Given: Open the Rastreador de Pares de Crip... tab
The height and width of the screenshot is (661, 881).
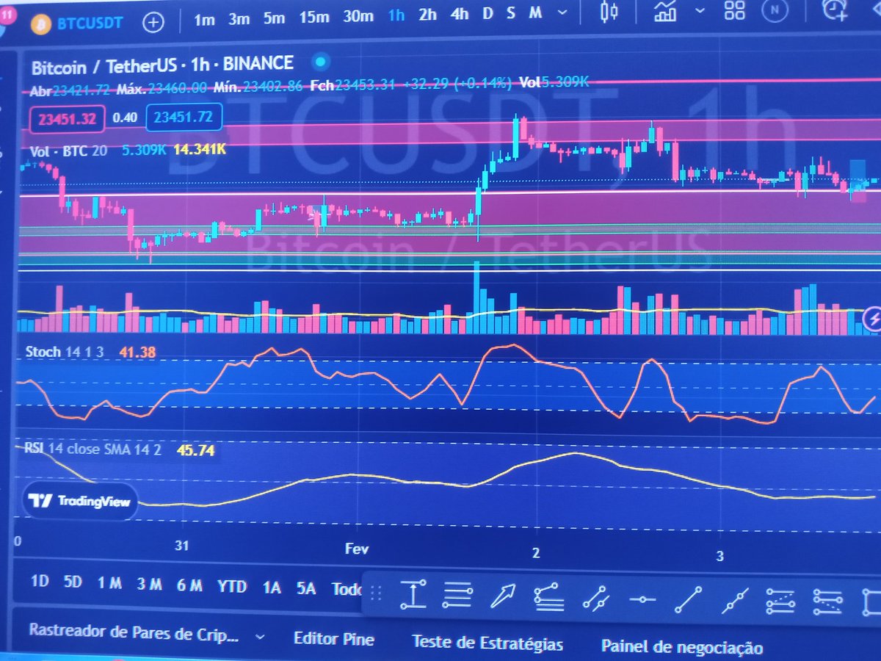Looking at the screenshot, I should (x=134, y=632).
